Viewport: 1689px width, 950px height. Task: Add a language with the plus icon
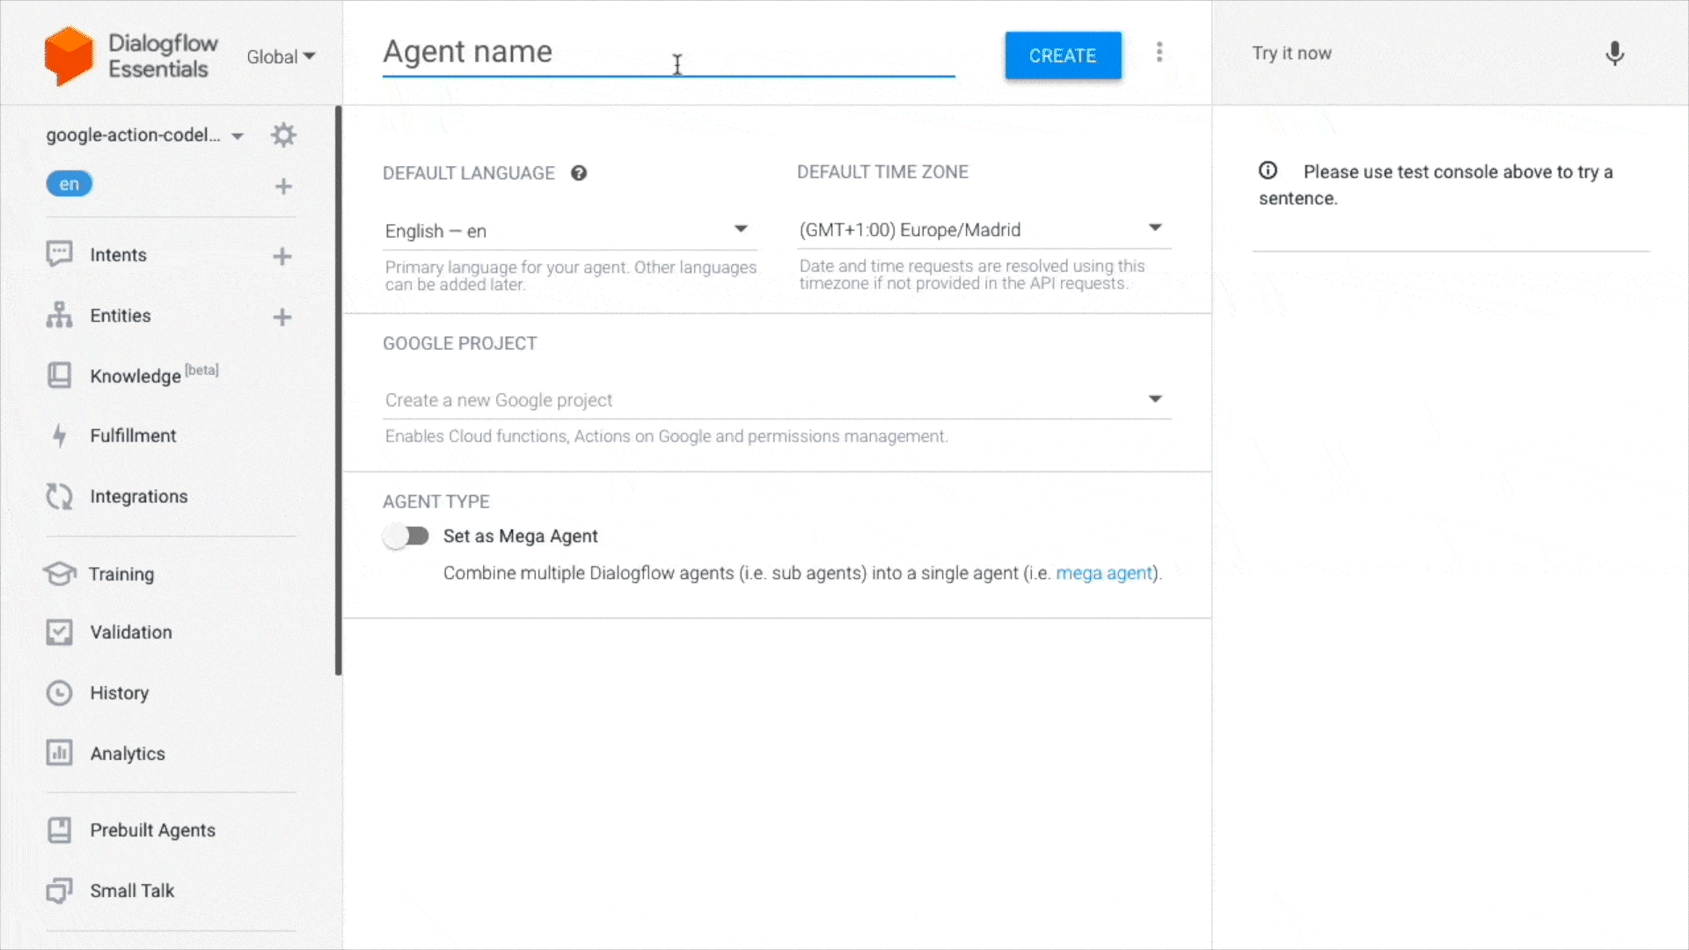(x=283, y=186)
